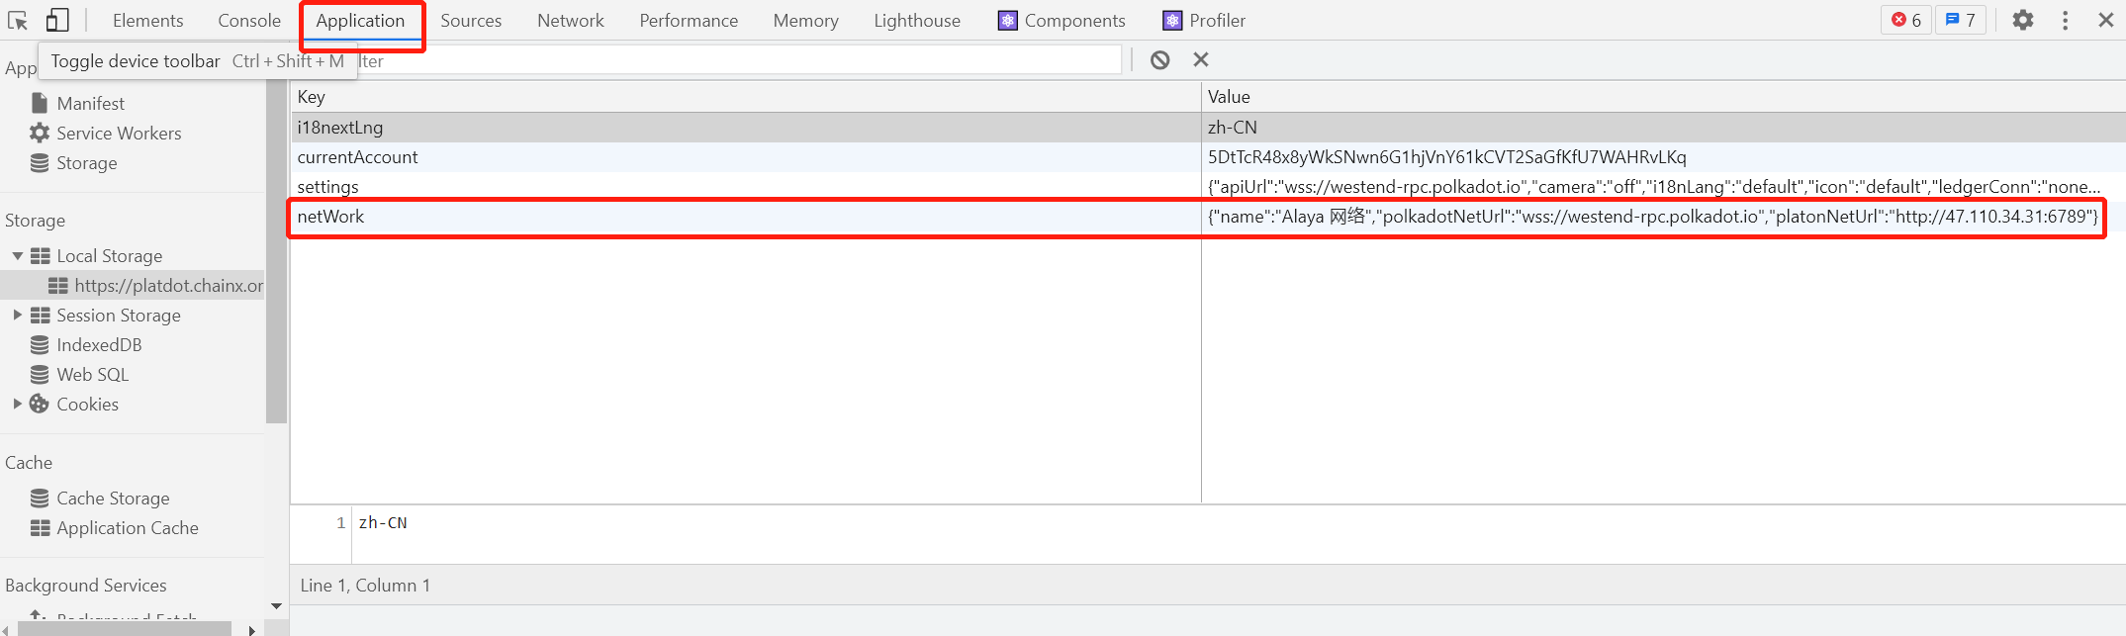Select the currentAccount key row
The width and height of the screenshot is (2126, 636).
pyautogui.click(x=1208, y=156)
